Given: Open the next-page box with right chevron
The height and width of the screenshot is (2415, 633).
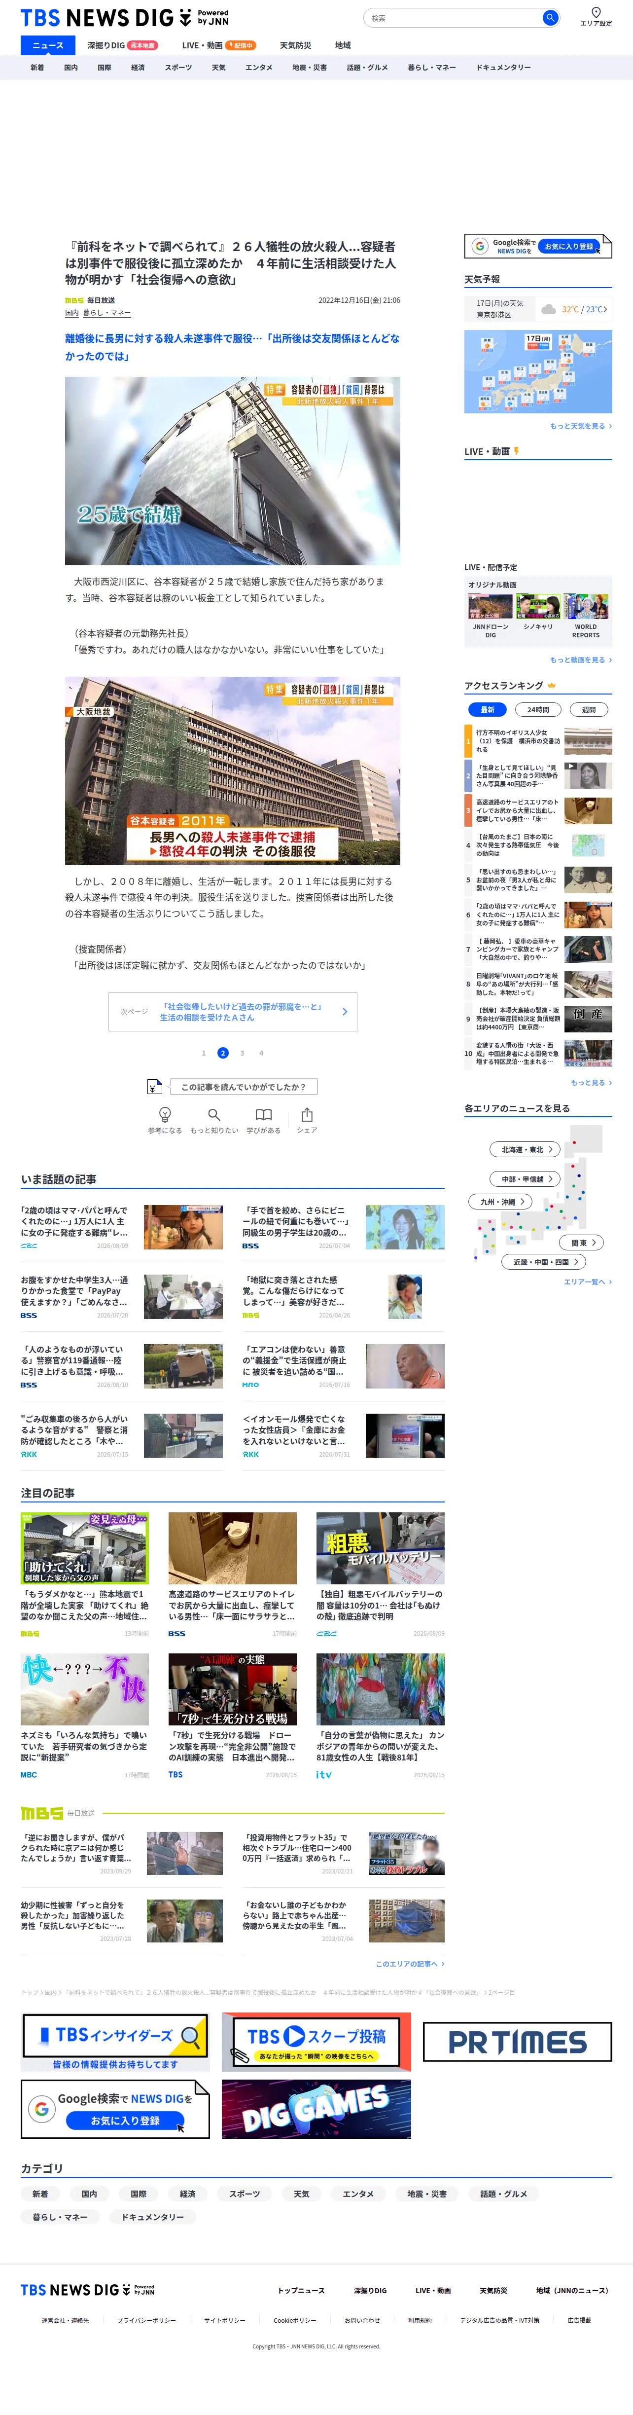Looking at the screenshot, I should [x=232, y=1012].
